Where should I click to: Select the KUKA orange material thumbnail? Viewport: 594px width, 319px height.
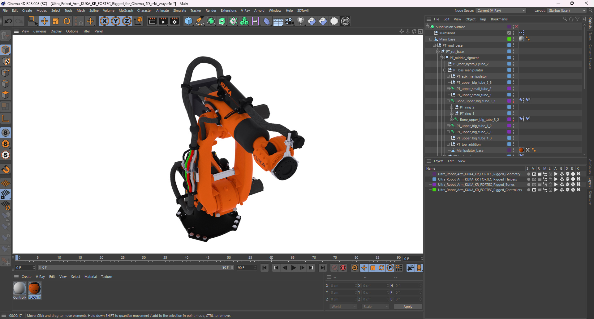coord(35,288)
